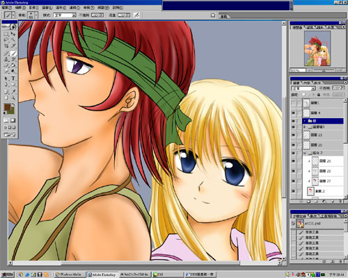Enable lock transparent pixels checkbox
This screenshot has height=278, width=348.
pyautogui.click(x=303, y=95)
